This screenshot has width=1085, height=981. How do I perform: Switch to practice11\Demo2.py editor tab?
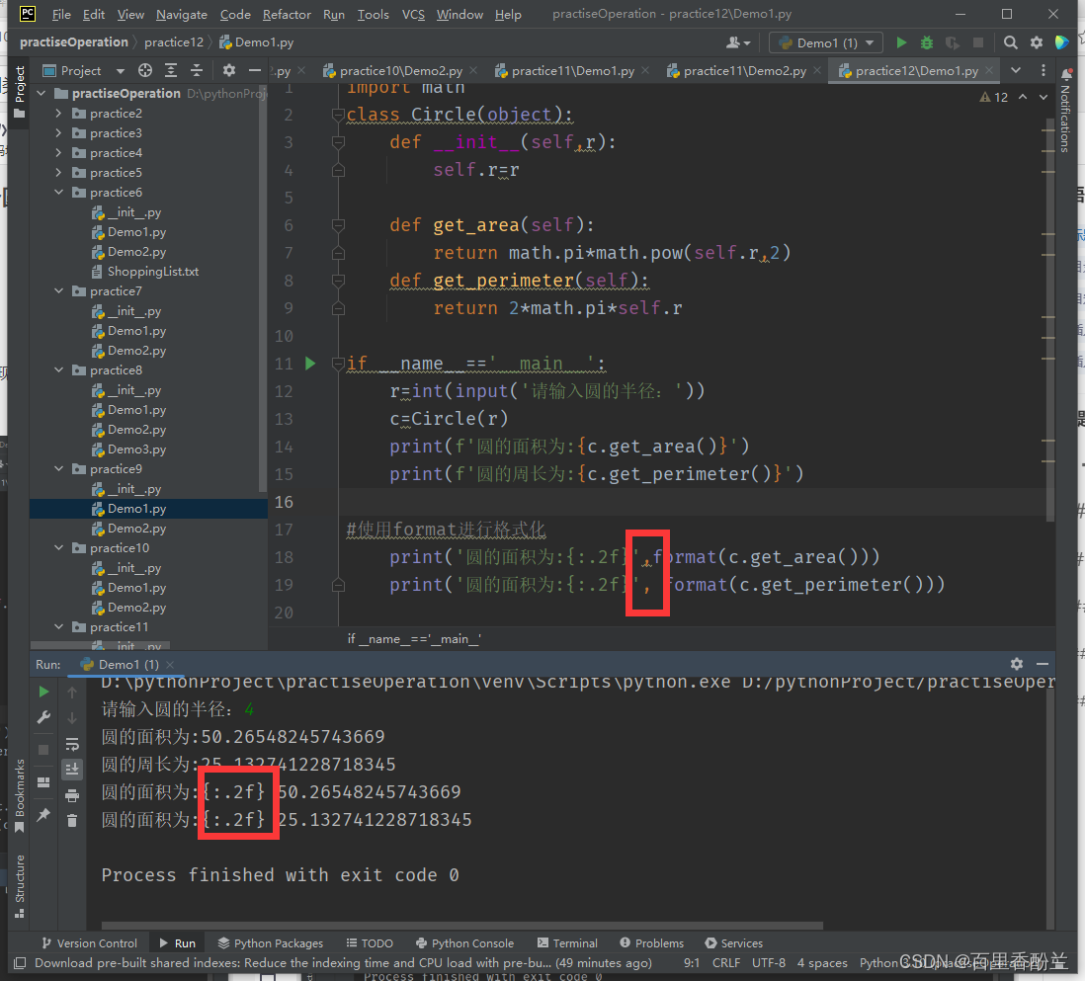(744, 70)
